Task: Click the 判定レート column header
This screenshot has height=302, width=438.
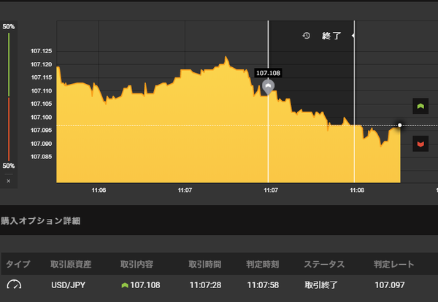Action: [394, 264]
